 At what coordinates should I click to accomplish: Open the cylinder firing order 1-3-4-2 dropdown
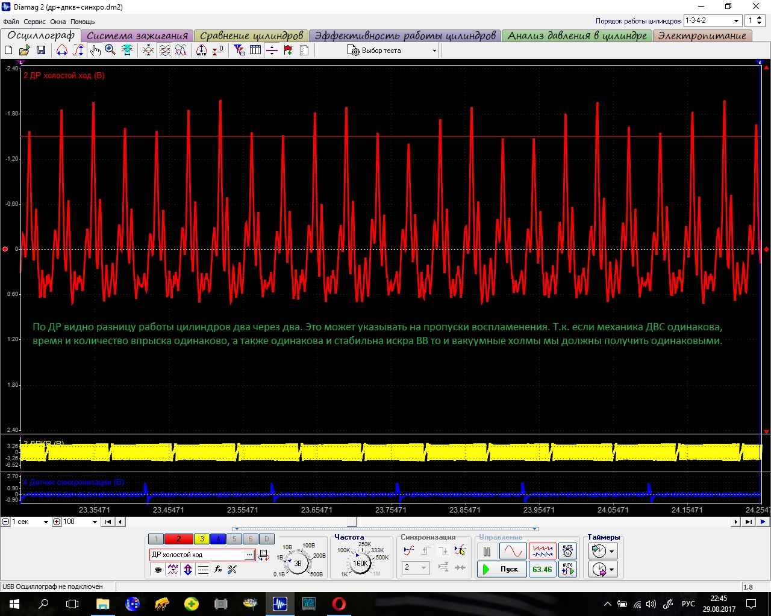713,20
